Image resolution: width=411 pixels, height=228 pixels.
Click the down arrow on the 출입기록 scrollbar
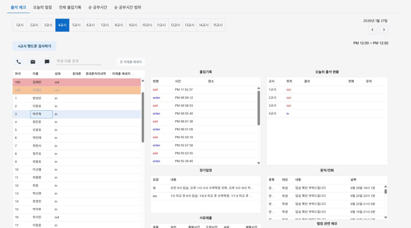[x=258, y=163]
